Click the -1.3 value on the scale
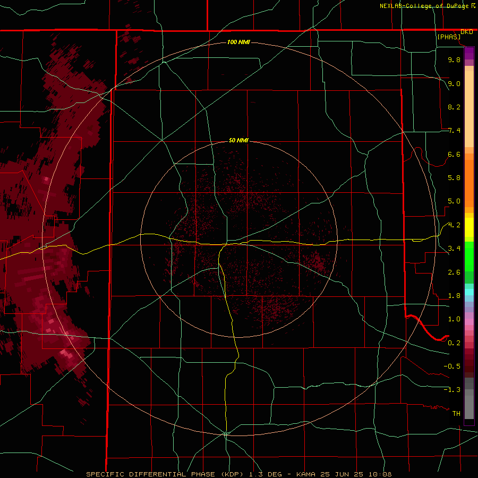This screenshot has width=478, height=478. pos(452,390)
